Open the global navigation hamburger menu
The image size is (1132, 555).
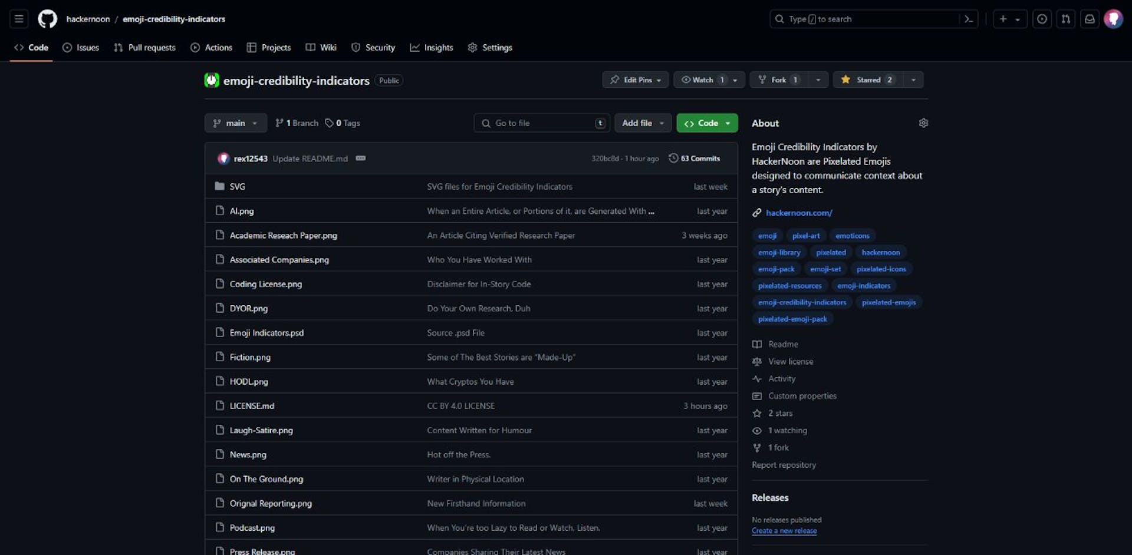[x=19, y=18]
